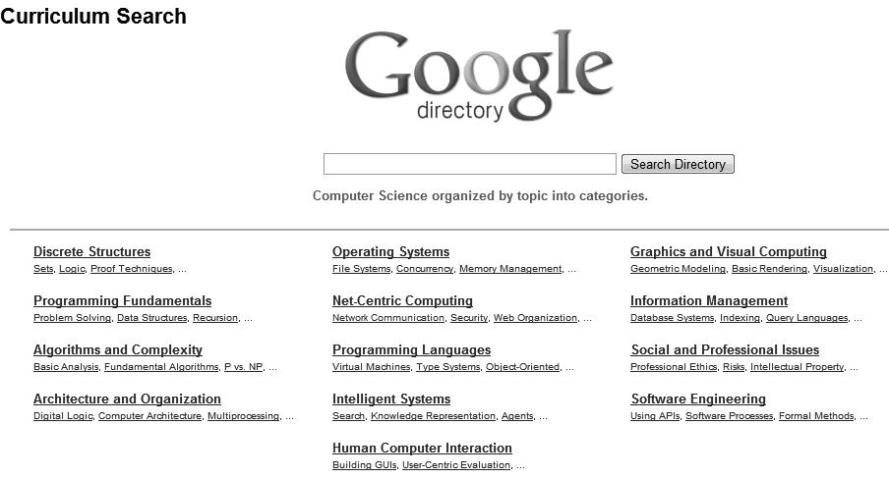Click the directory search text box
889x478 pixels.
click(469, 164)
